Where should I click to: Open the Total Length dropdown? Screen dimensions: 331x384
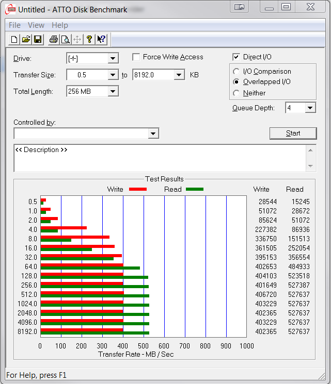coord(113,92)
